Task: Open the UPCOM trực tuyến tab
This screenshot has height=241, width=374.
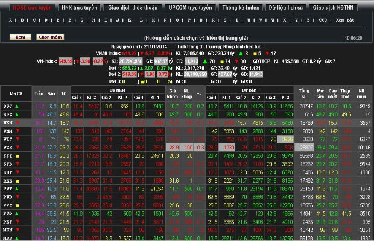Action: click(x=190, y=8)
